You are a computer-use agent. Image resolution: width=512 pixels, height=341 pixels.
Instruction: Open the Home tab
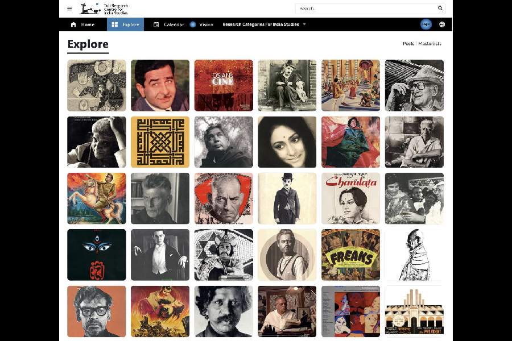click(82, 24)
